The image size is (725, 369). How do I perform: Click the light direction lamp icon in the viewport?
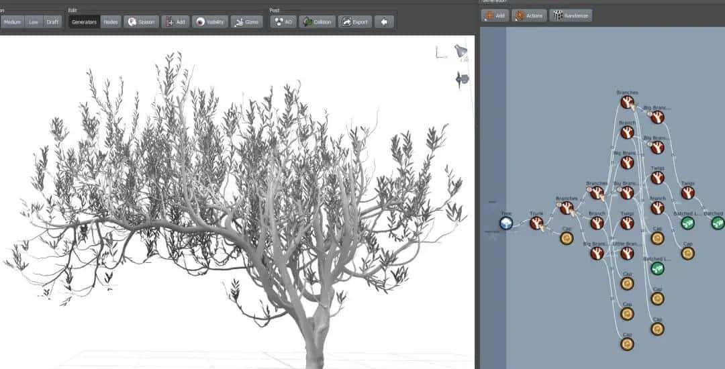461,51
